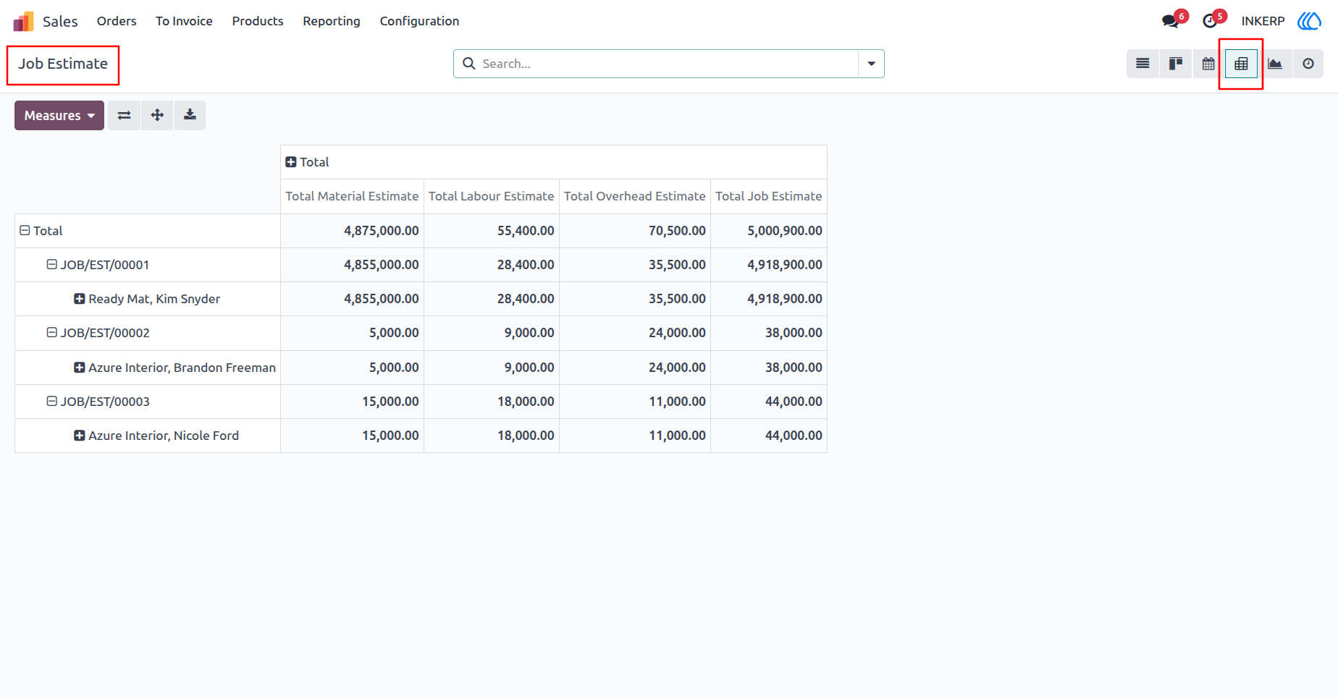Viewport: 1338px width, 699px height.
Task: Open the messages conversation icon
Action: click(x=1170, y=21)
